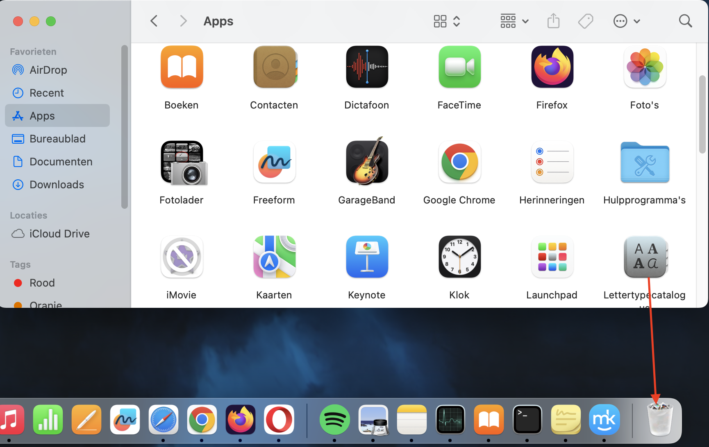Image resolution: width=709 pixels, height=447 pixels.
Task: Open the Hulpprogramma's folder
Action: click(x=644, y=162)
